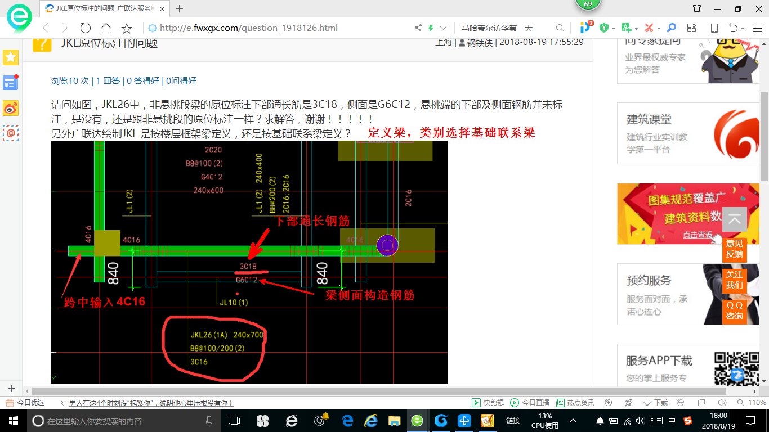Viewport: 769px width, 432px height.
Task: Open the Windows Start menu
Action: 12,421
